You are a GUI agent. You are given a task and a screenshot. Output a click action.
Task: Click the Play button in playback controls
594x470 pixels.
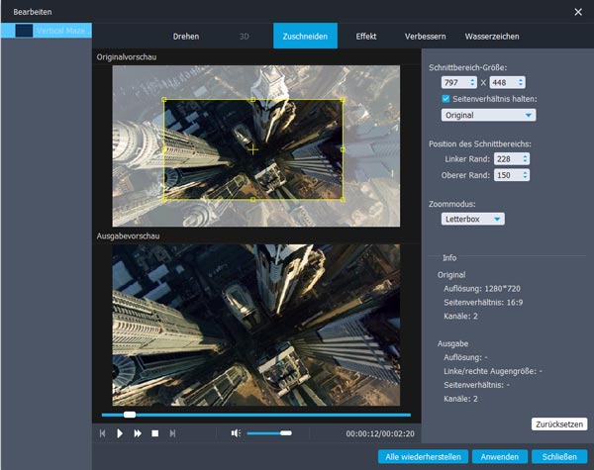(120, 433)
